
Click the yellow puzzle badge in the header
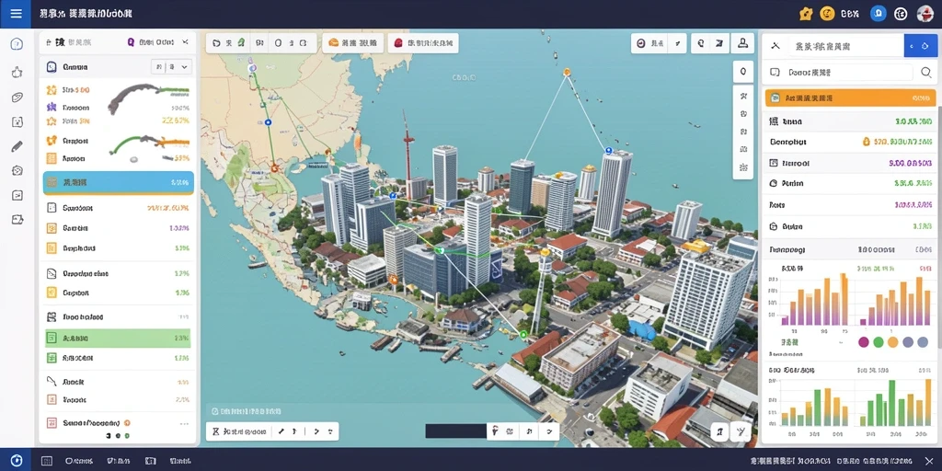click(806, 13)
